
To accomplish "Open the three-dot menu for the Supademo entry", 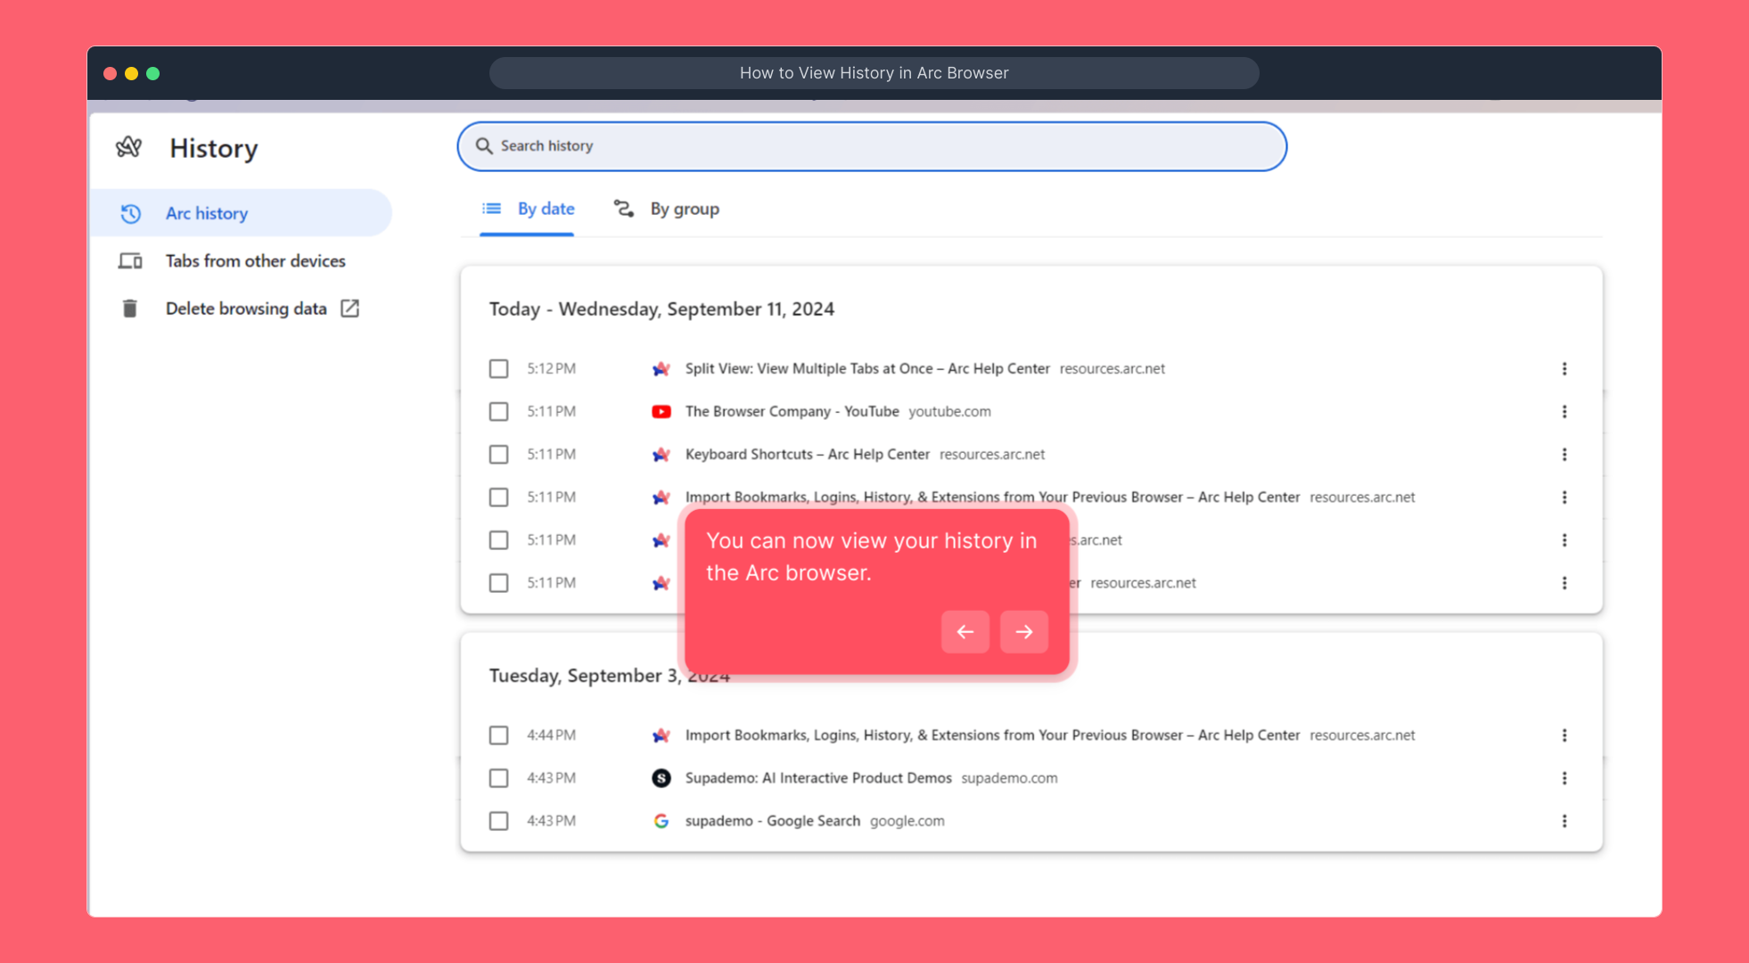I will (1564, 778).
